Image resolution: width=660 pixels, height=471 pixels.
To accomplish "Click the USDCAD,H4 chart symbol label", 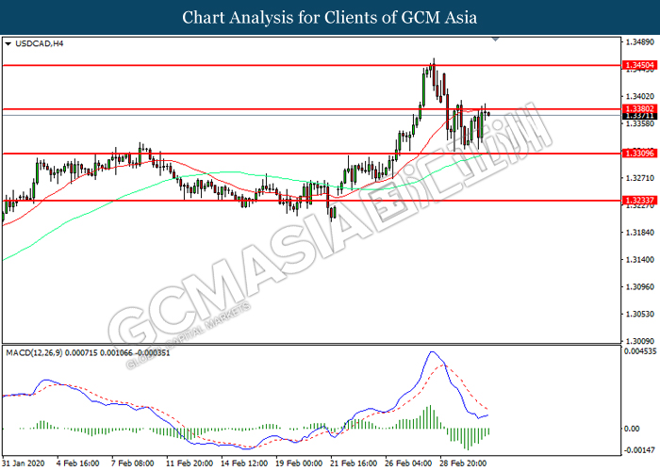I will click(x=40, y=43).
